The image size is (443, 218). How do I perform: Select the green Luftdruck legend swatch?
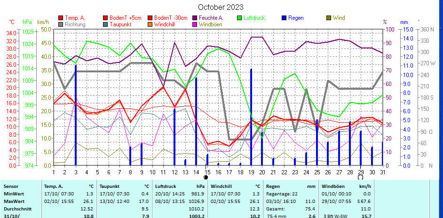coord(239,18)
